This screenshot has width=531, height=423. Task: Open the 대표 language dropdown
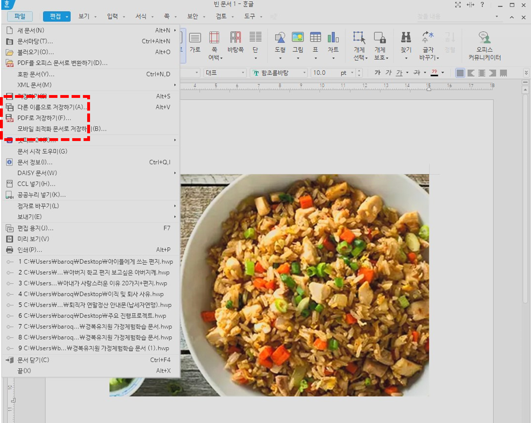(225, 73)
